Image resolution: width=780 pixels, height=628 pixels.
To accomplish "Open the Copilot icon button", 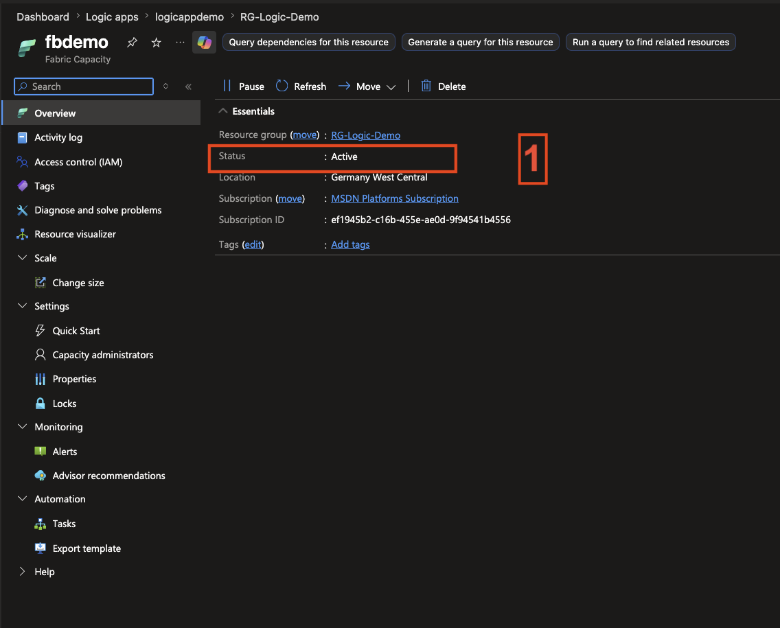I will (204, 43).
